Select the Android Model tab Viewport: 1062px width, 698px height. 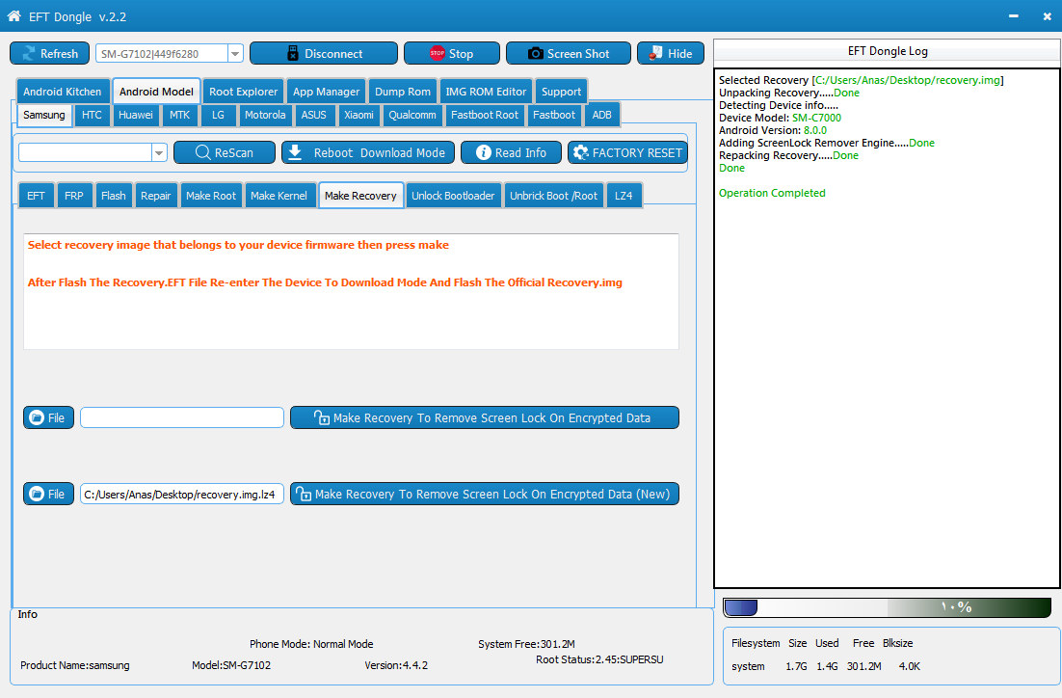pyautogui.click(x=156, y=92)
